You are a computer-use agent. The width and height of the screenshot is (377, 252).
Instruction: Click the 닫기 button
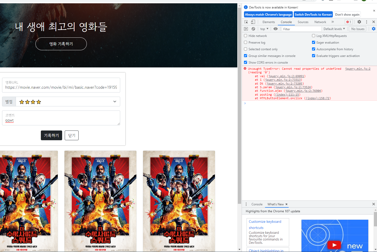pyautogui.click(x=72, y=135)
